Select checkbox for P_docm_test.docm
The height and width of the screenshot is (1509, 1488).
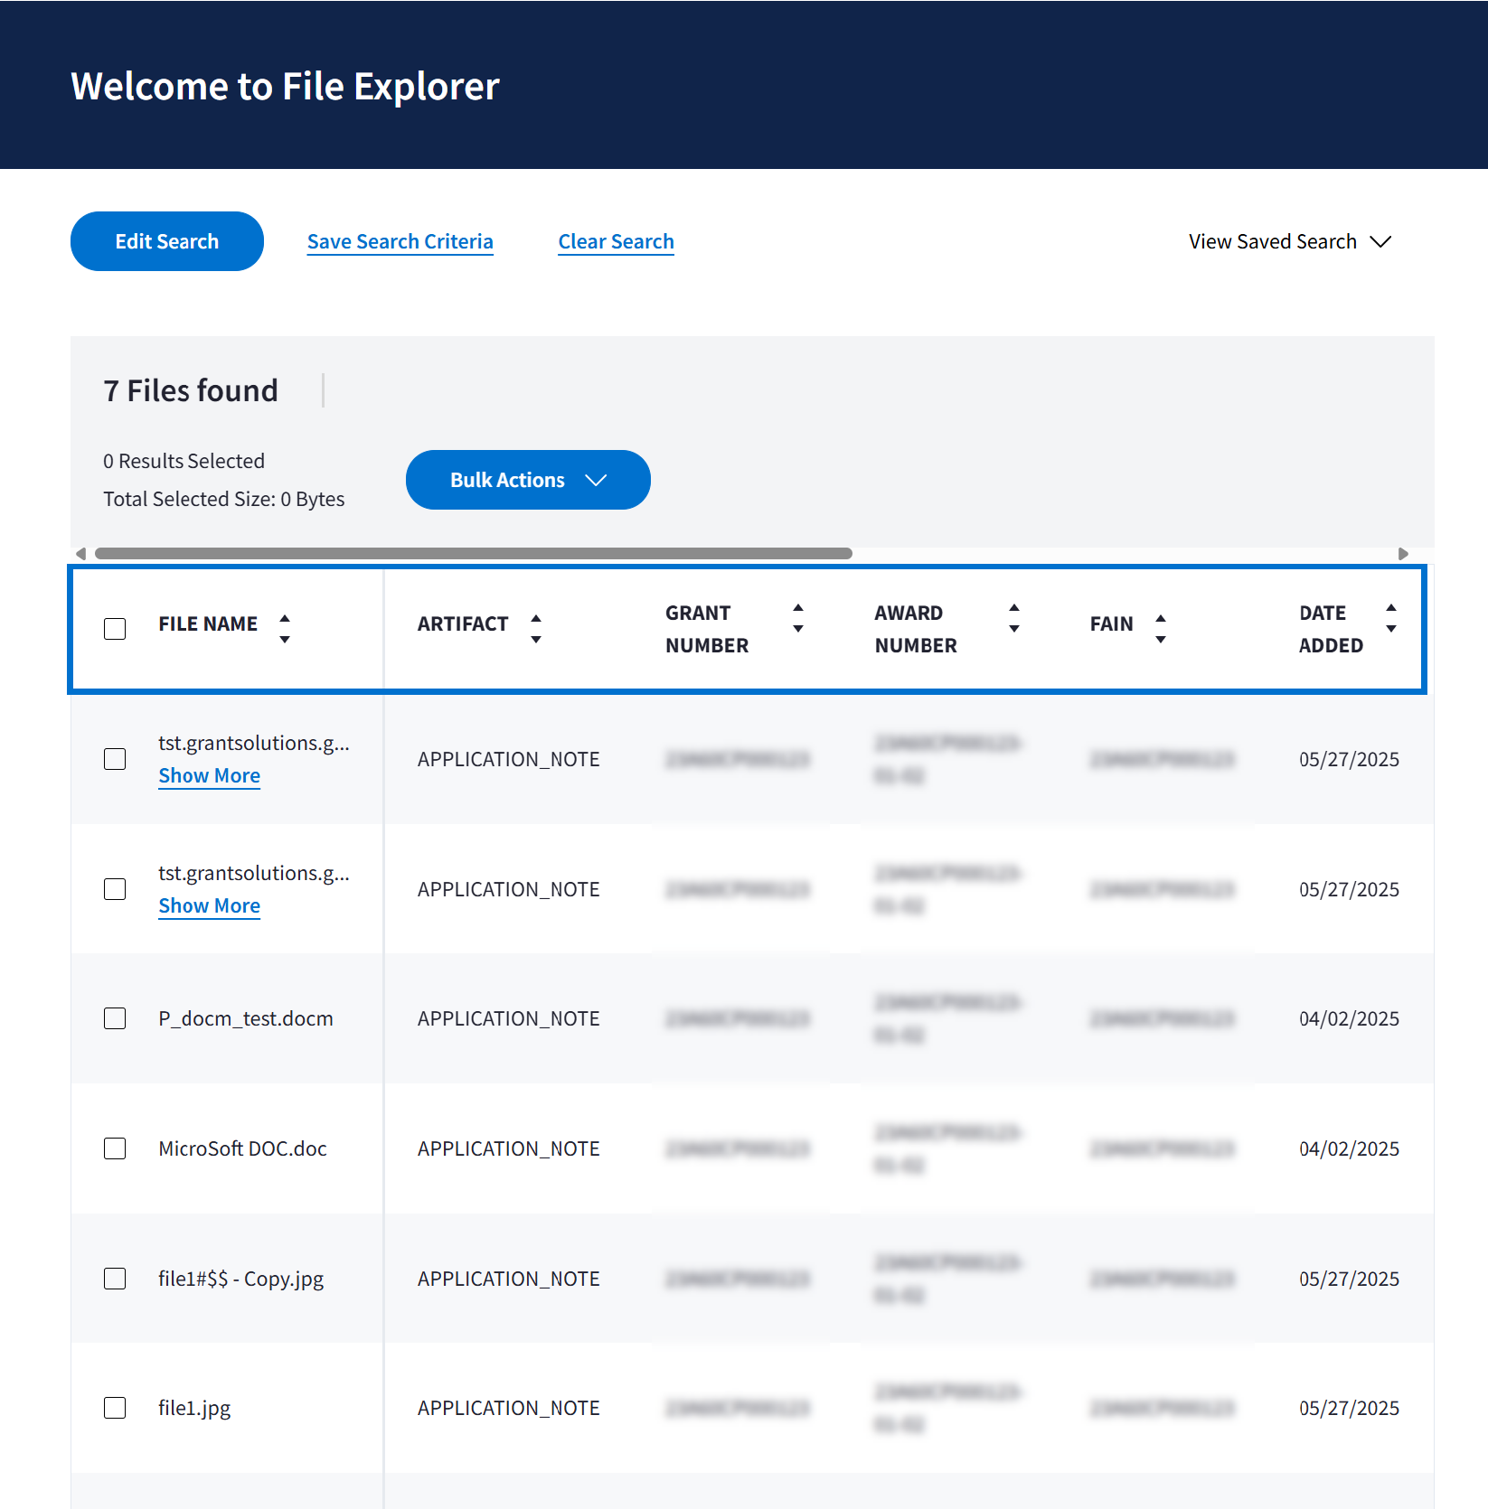115,1018
